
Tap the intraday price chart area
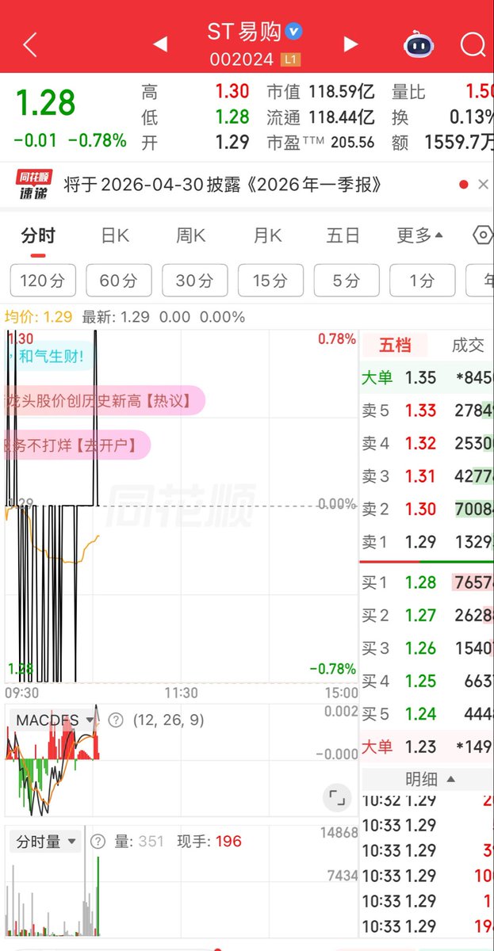181,507
